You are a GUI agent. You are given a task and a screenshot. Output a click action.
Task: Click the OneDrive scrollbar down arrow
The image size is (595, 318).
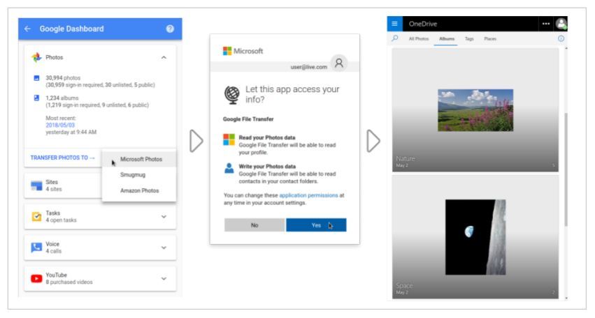pyautogui.click(x=566, y=298)
